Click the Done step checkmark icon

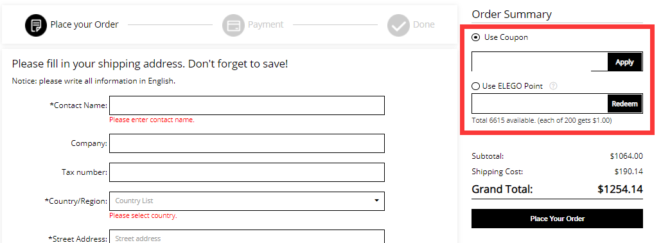(x=399, y=25)
